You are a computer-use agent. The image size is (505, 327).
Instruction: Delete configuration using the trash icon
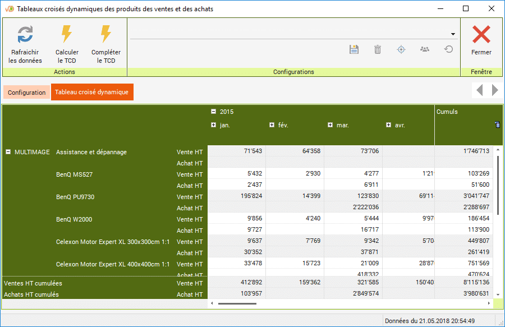pos(378,49)
